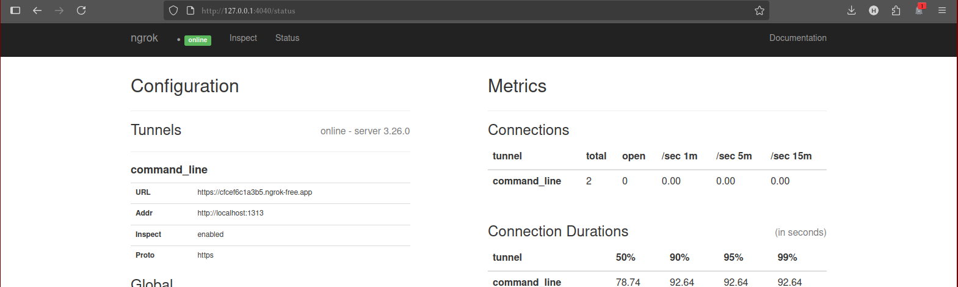Open the browser hamburger application menu
958x287 pixels.
click(942, 10)
